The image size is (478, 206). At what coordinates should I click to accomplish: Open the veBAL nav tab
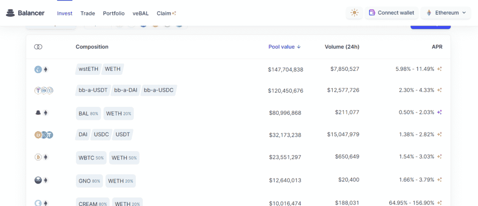click(x=141, y=13)
